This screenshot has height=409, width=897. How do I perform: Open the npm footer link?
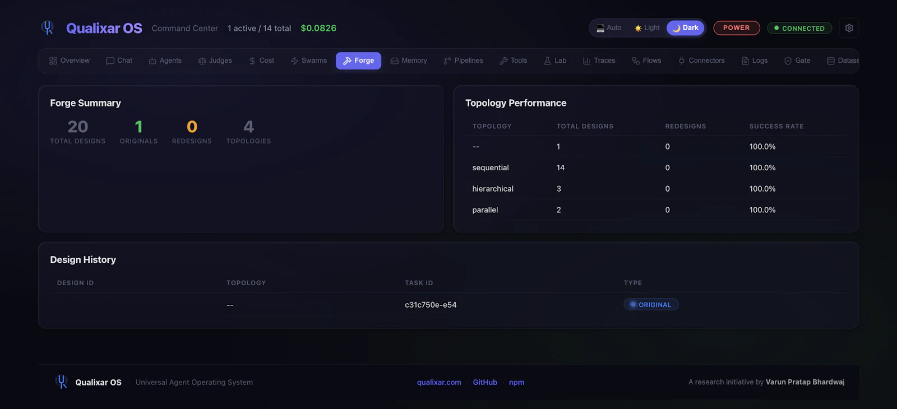[516, 382]
